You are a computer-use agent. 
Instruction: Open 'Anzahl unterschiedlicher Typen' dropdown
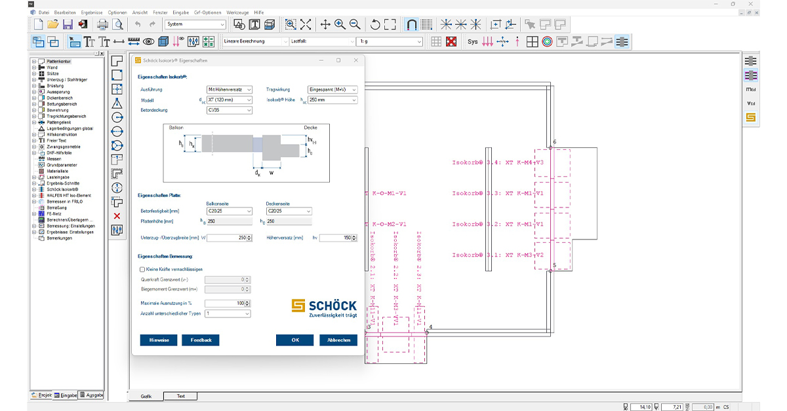tap(228, 314)
